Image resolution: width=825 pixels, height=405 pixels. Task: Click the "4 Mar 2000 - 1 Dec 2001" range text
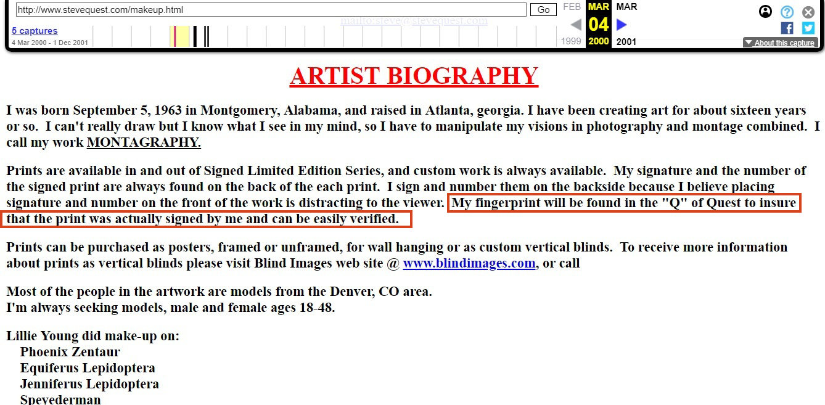(x=50, y=43)
